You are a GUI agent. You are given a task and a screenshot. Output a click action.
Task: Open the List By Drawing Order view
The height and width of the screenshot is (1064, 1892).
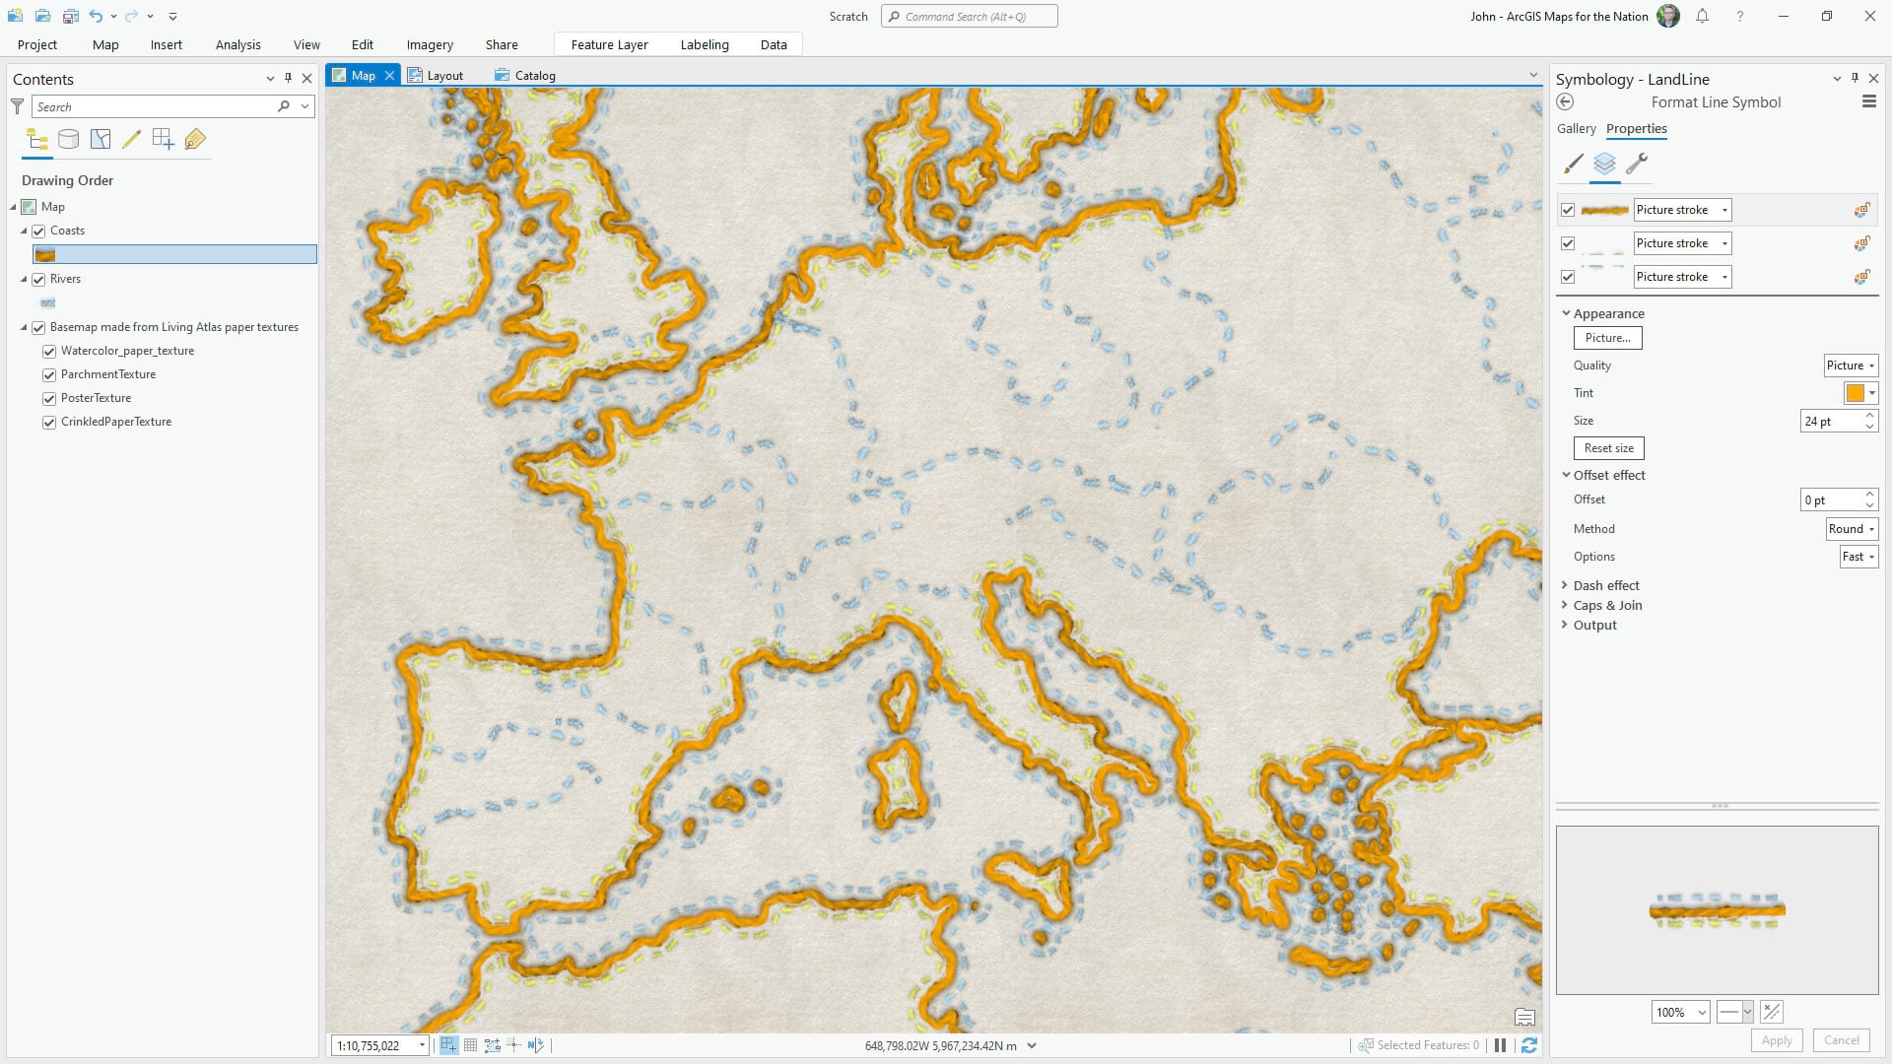pyautogui.click(x=36, y=140)
